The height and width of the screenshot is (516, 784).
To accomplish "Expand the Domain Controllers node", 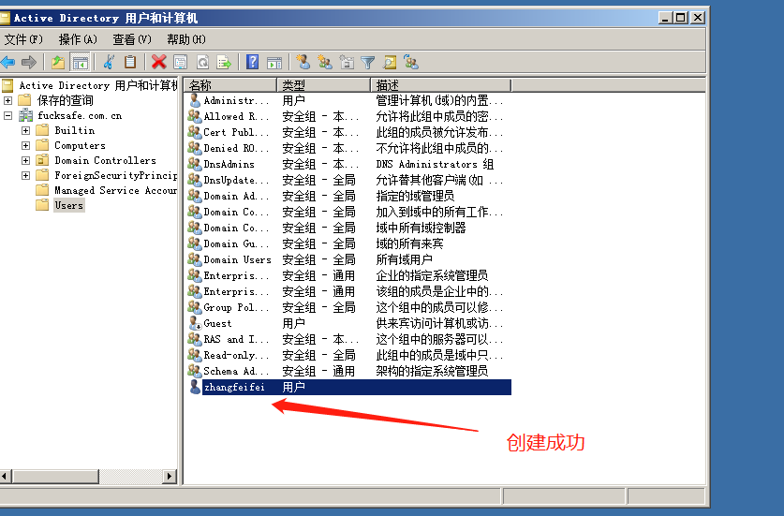I will [25, 160].
